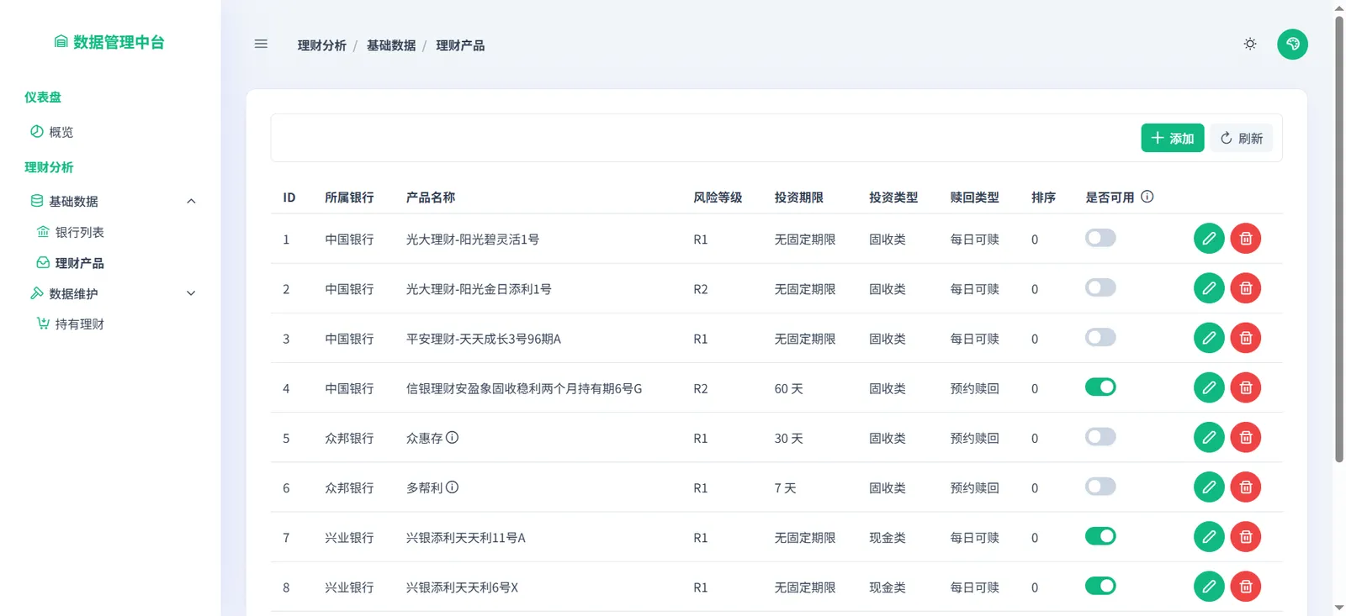
Task: Edit the 兴银添利天天利6号X row
Action: click(x=1209, y=586)
